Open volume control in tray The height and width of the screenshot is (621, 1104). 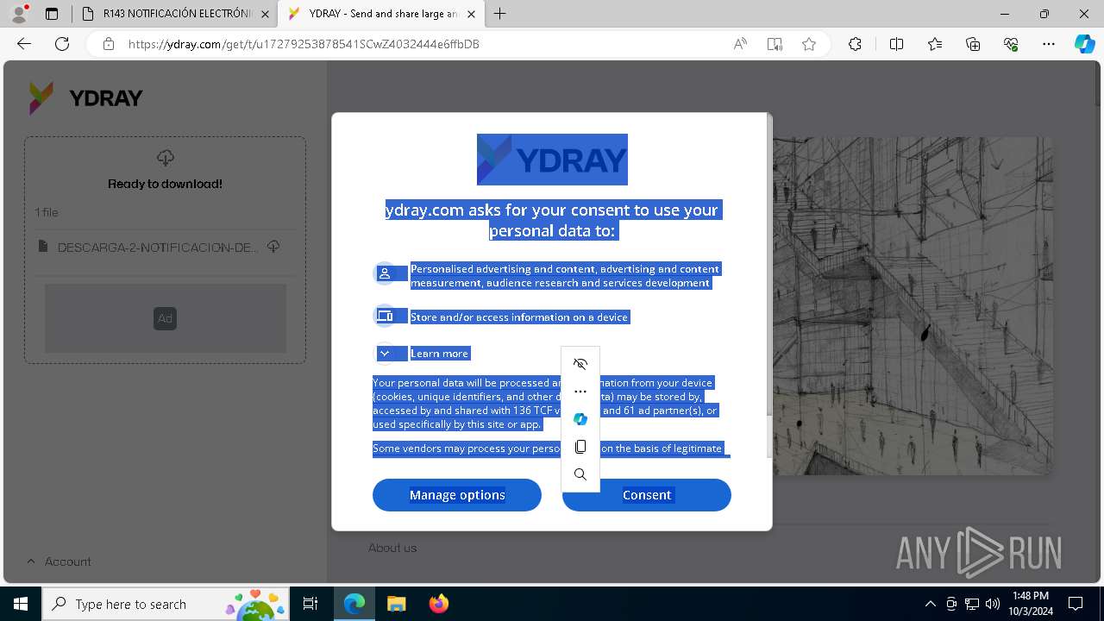pos(993,604)
